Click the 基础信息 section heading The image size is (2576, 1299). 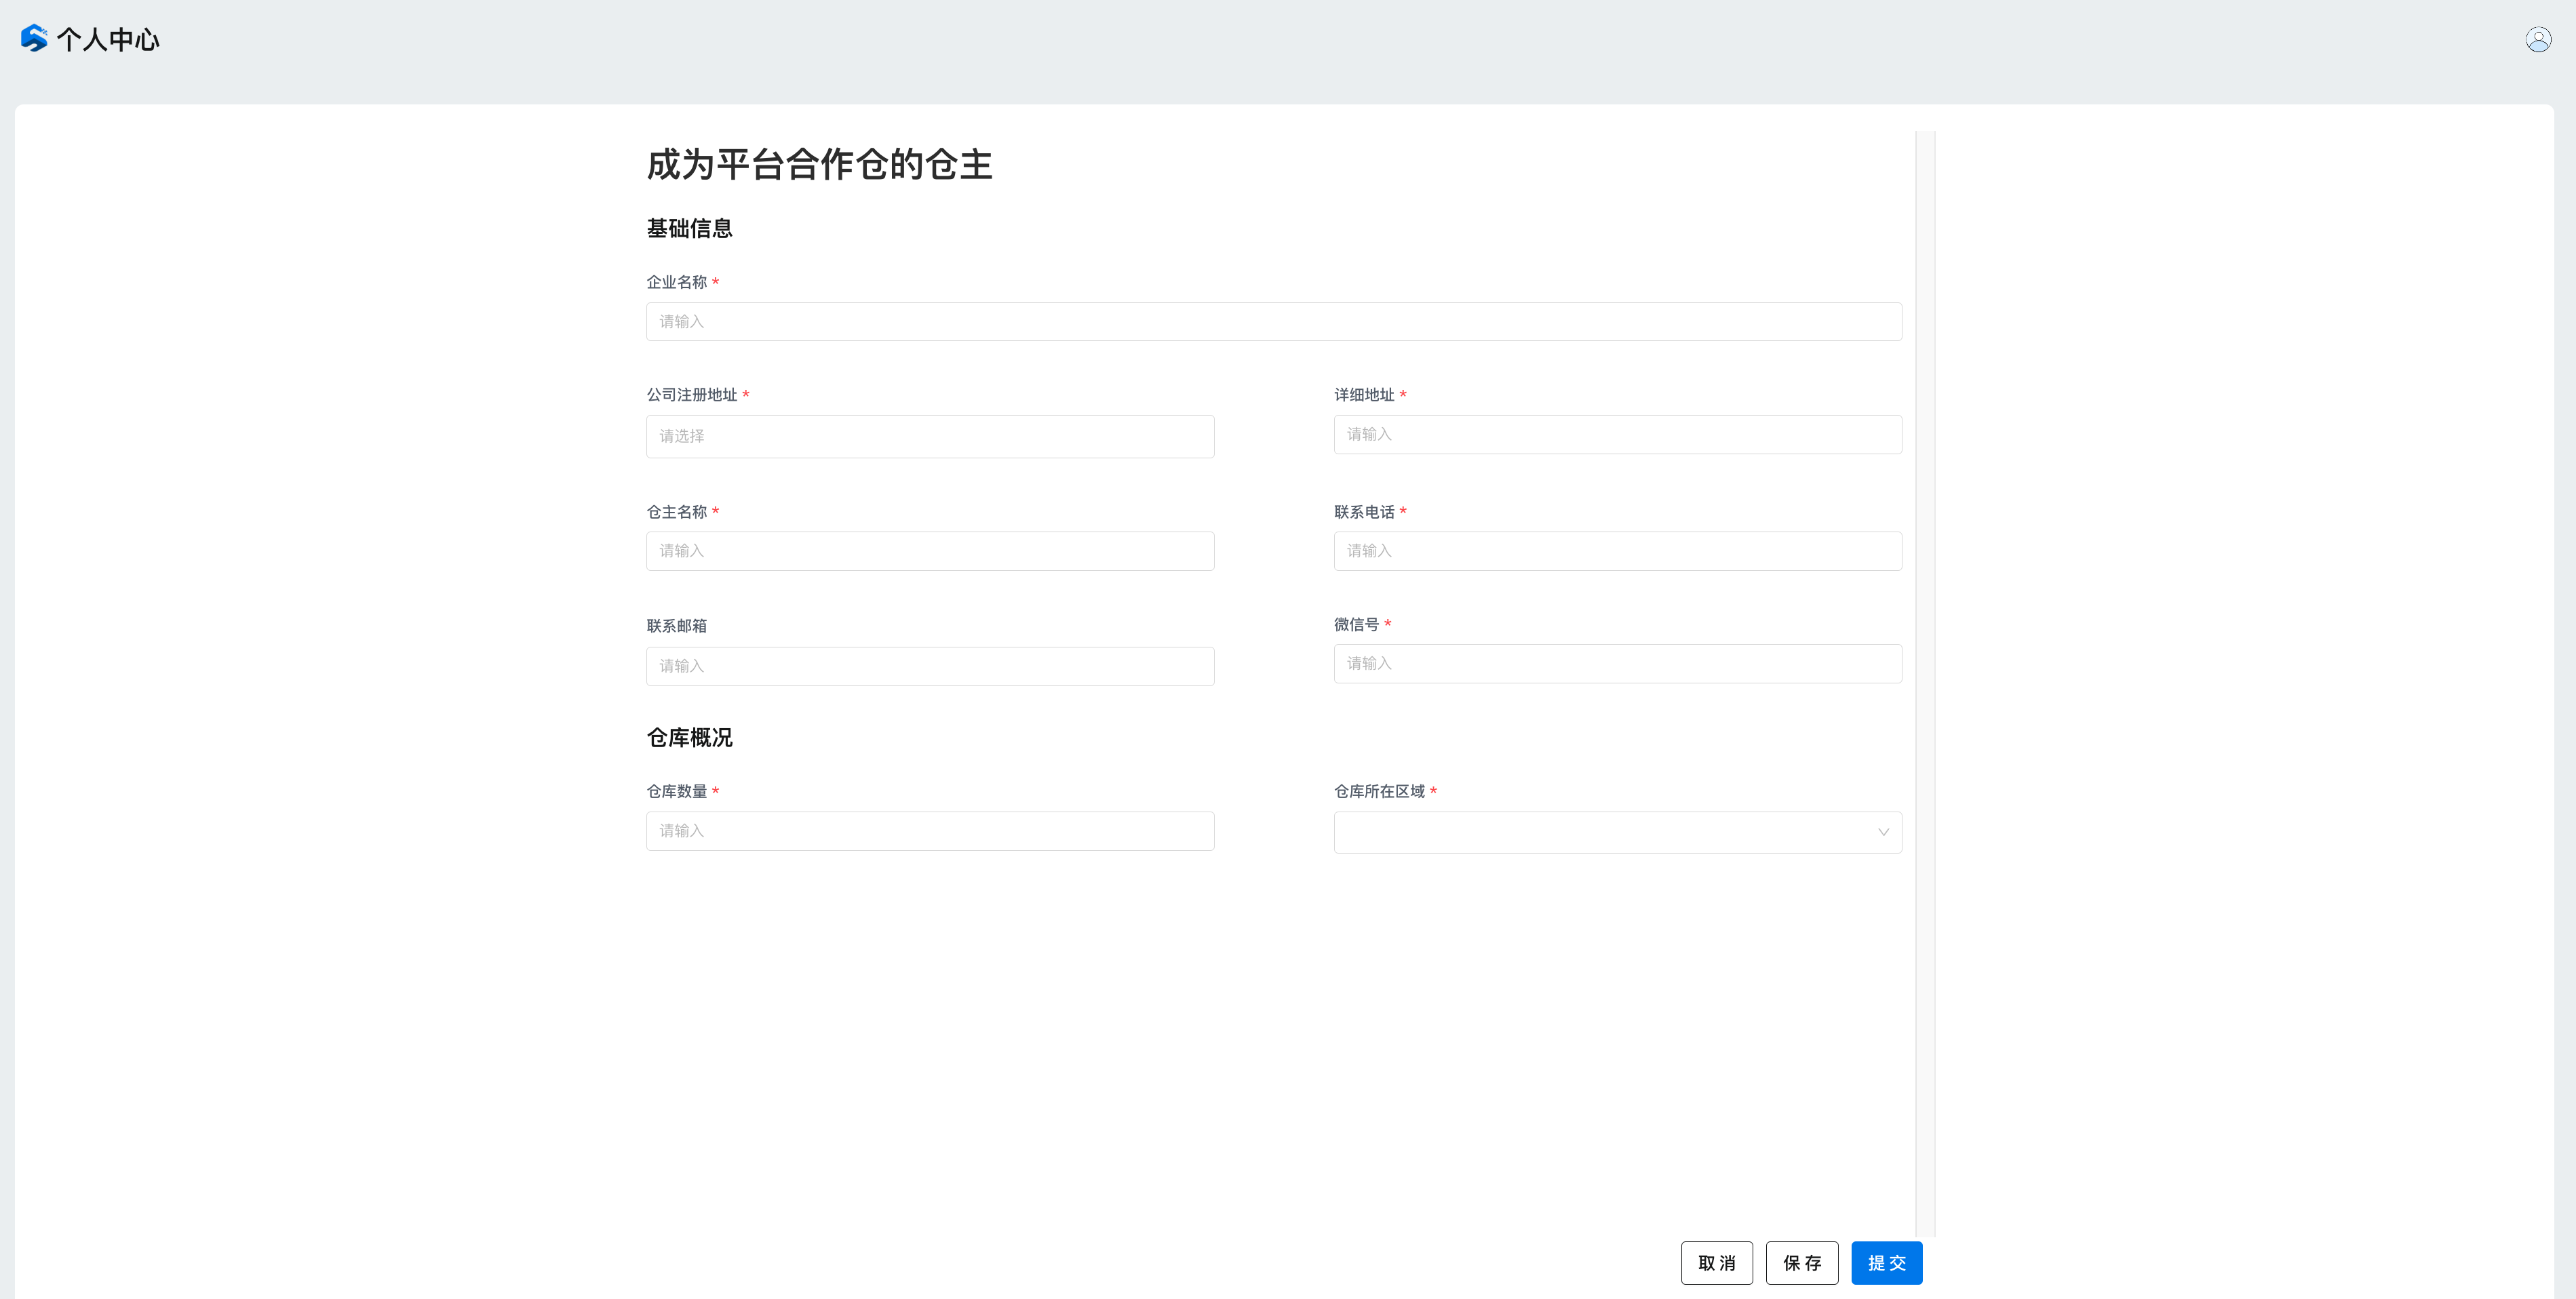689,229
